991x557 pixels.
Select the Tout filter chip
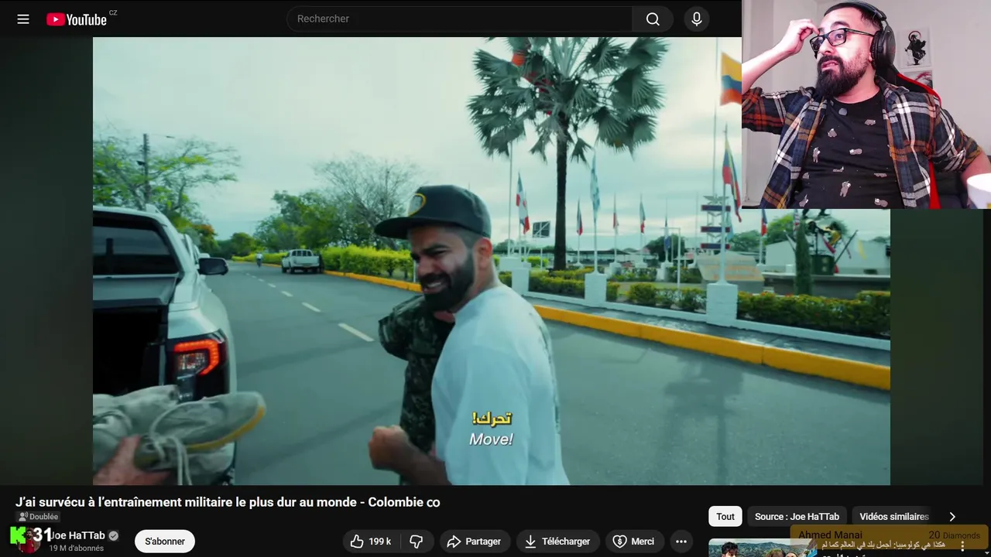(x=725, y=517)
